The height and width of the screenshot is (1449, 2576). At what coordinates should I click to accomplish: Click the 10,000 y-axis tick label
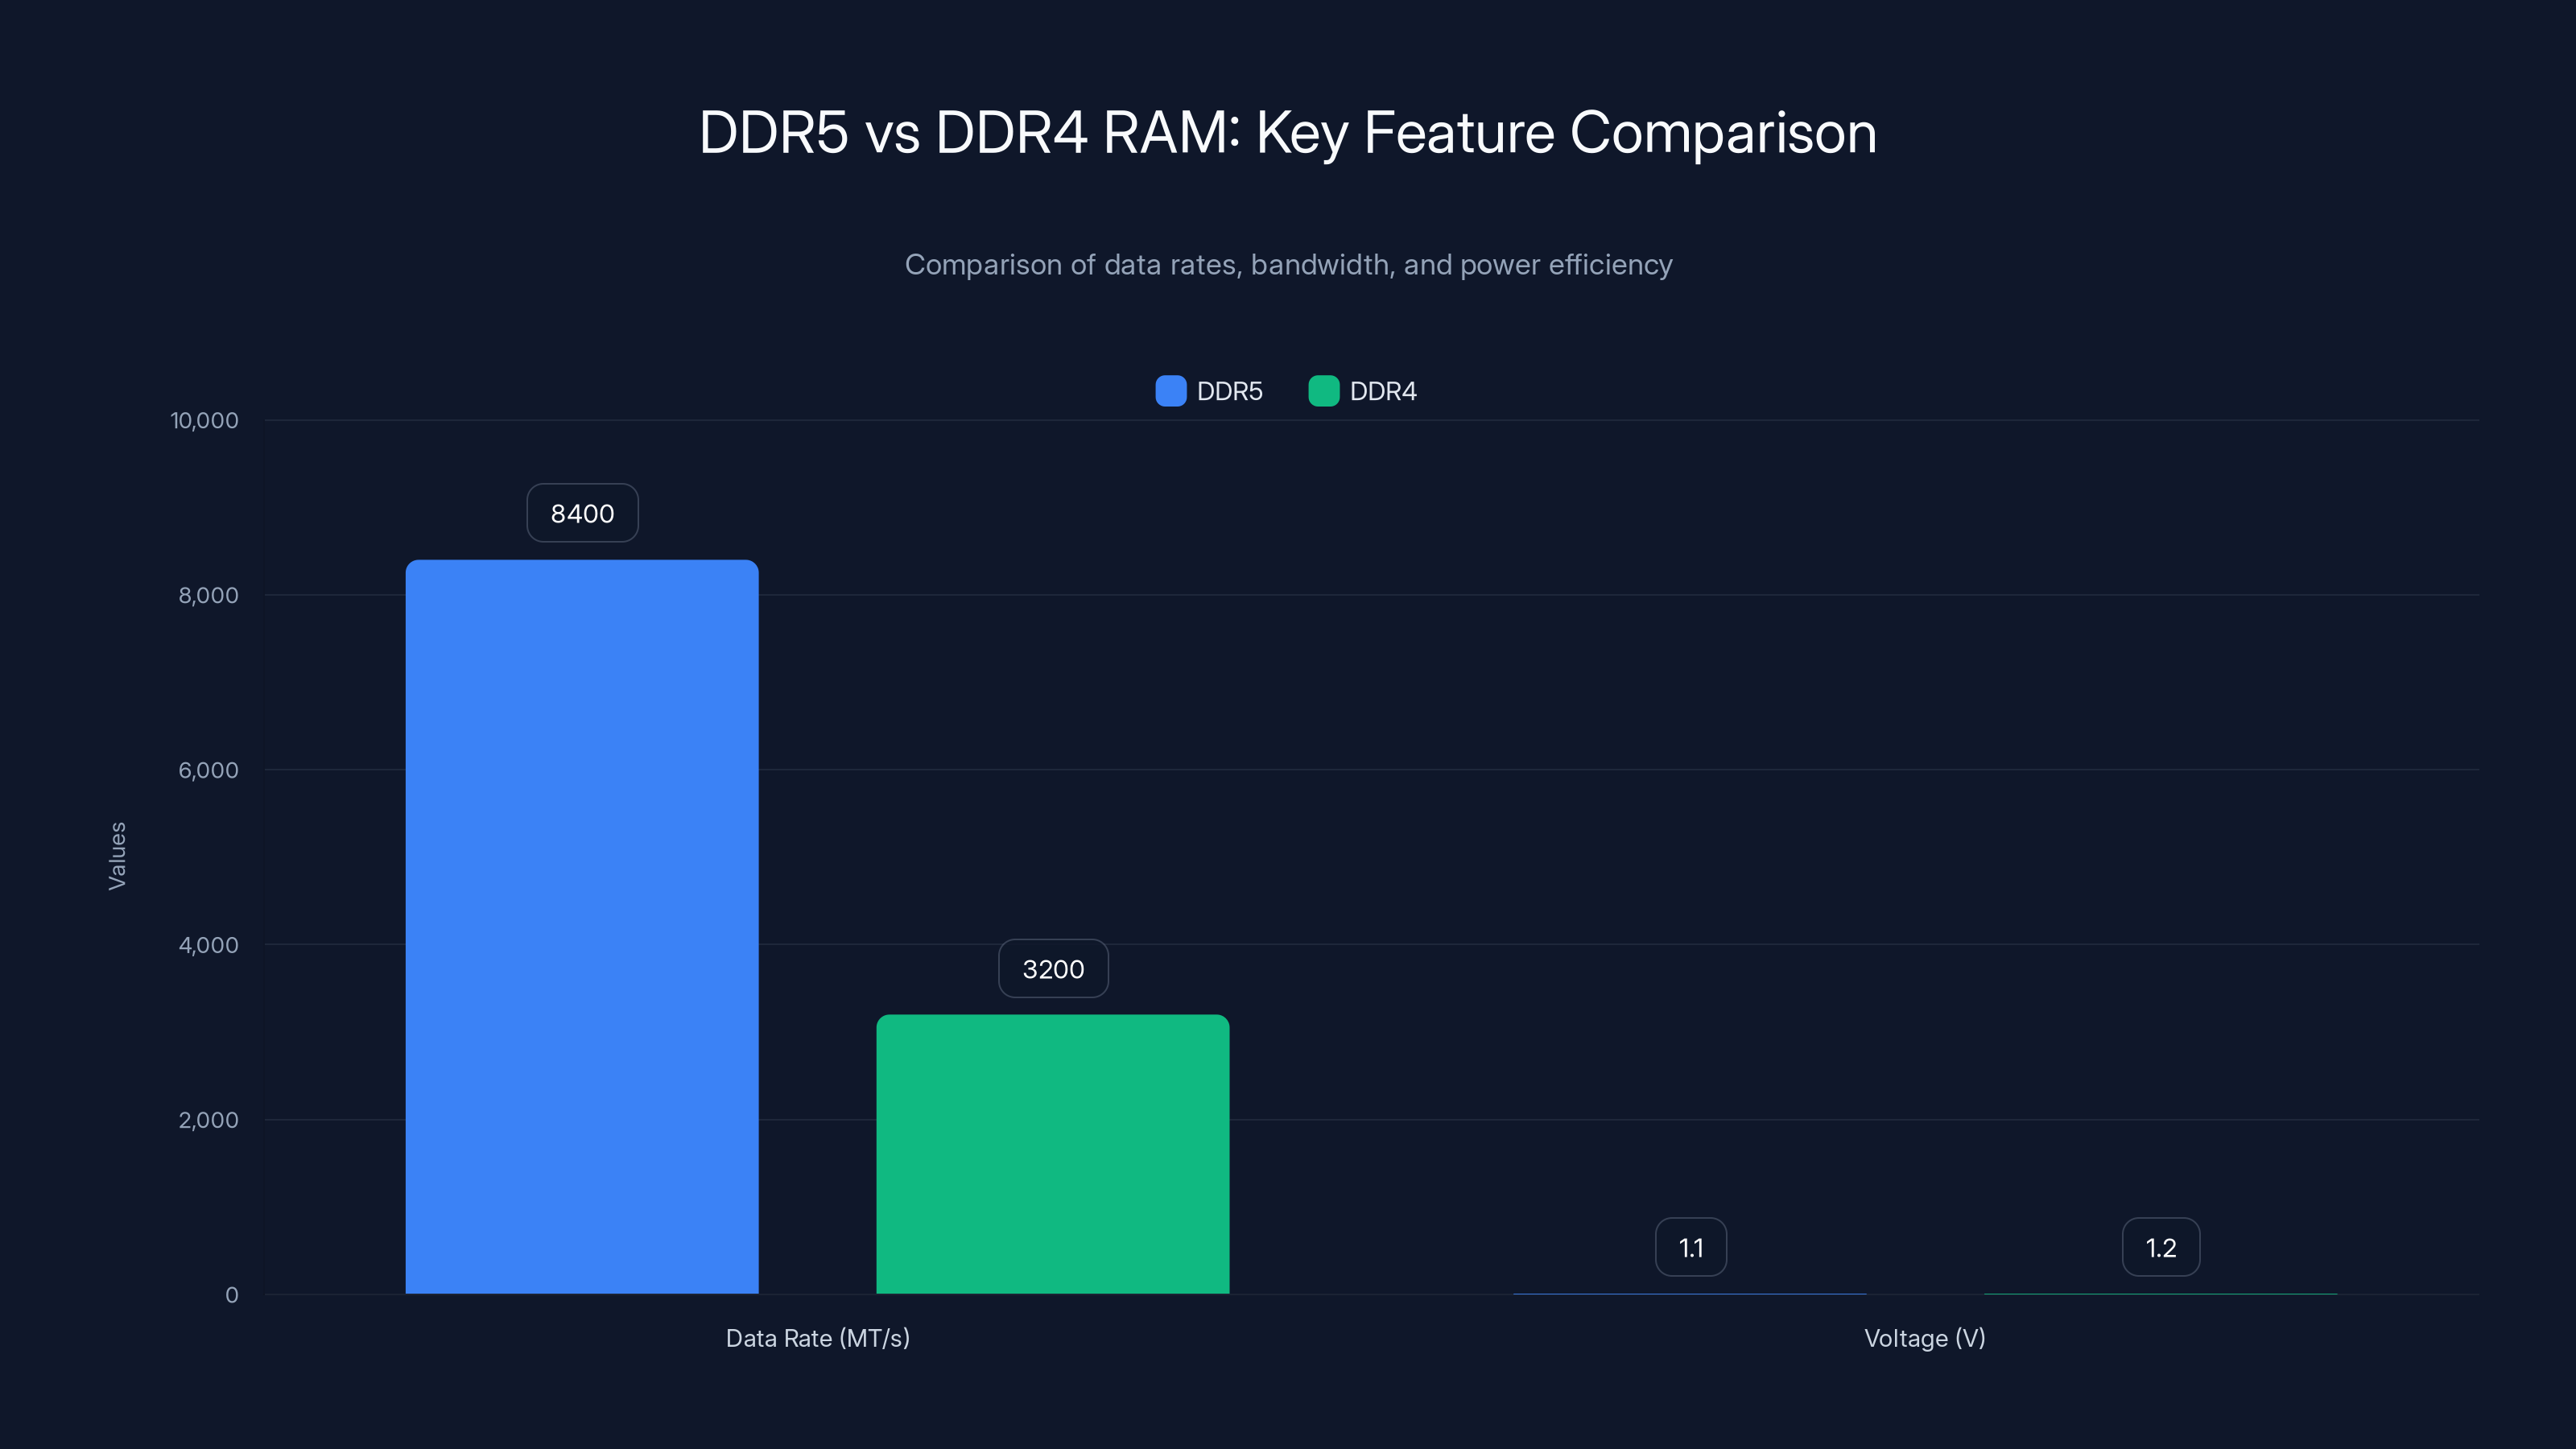point(202,421)
